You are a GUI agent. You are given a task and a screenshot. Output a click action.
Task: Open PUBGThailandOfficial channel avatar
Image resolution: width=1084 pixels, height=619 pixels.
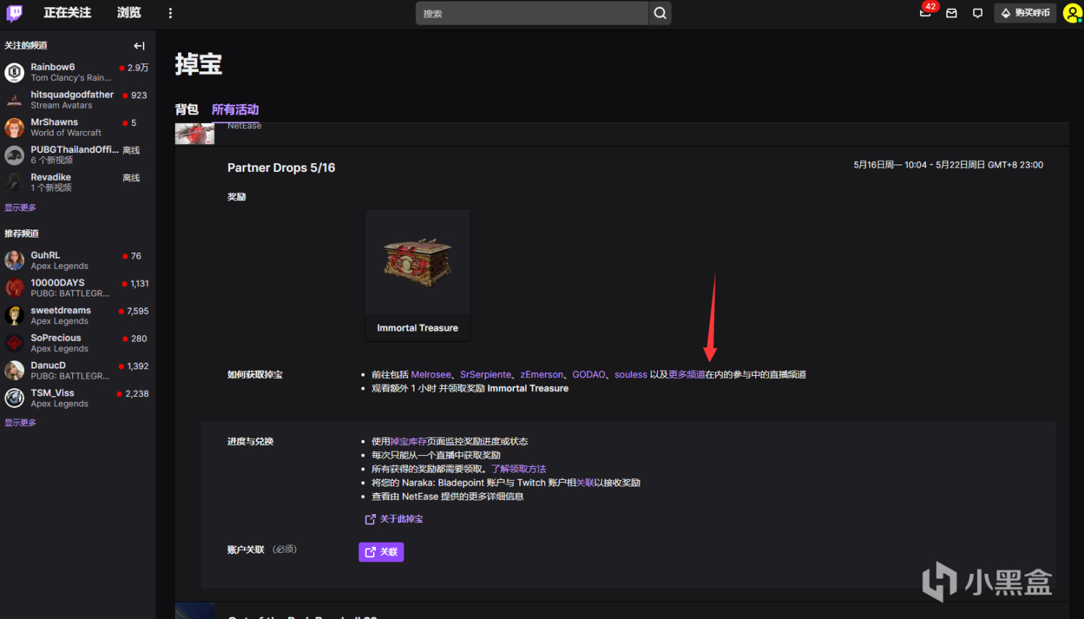15,155
